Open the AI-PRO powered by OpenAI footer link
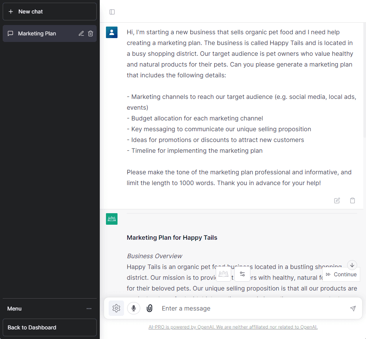 point(233,327)
